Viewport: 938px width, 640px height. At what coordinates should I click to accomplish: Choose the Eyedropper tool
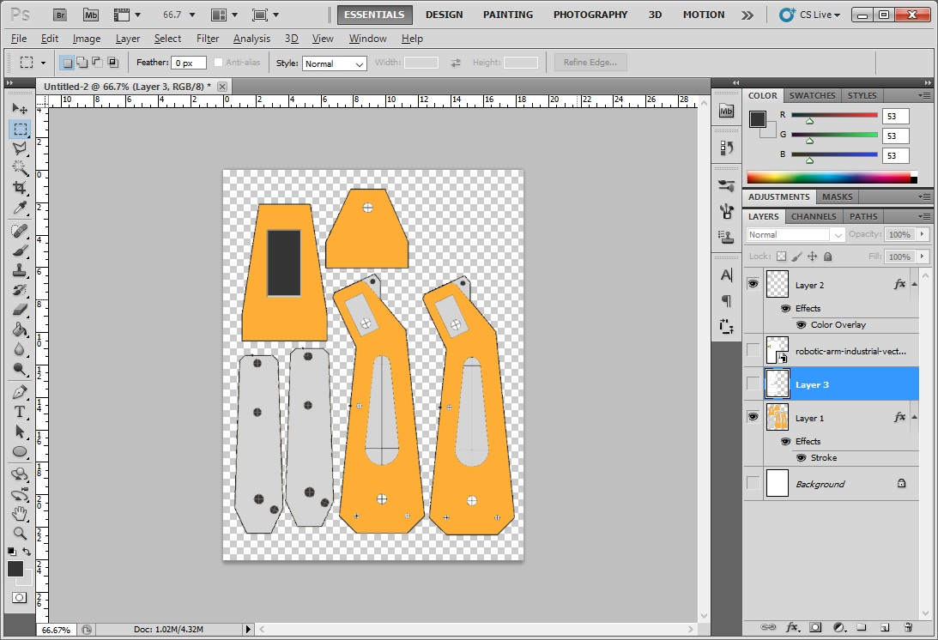pos(20,208)
